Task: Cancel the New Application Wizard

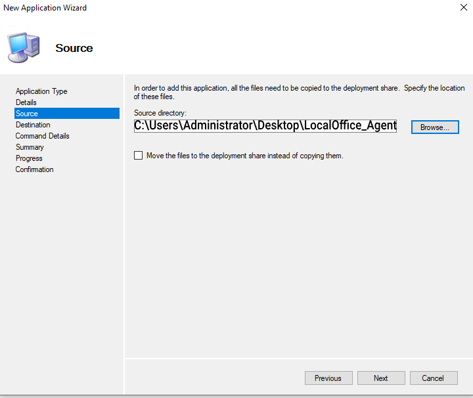Action: [434, 378]
